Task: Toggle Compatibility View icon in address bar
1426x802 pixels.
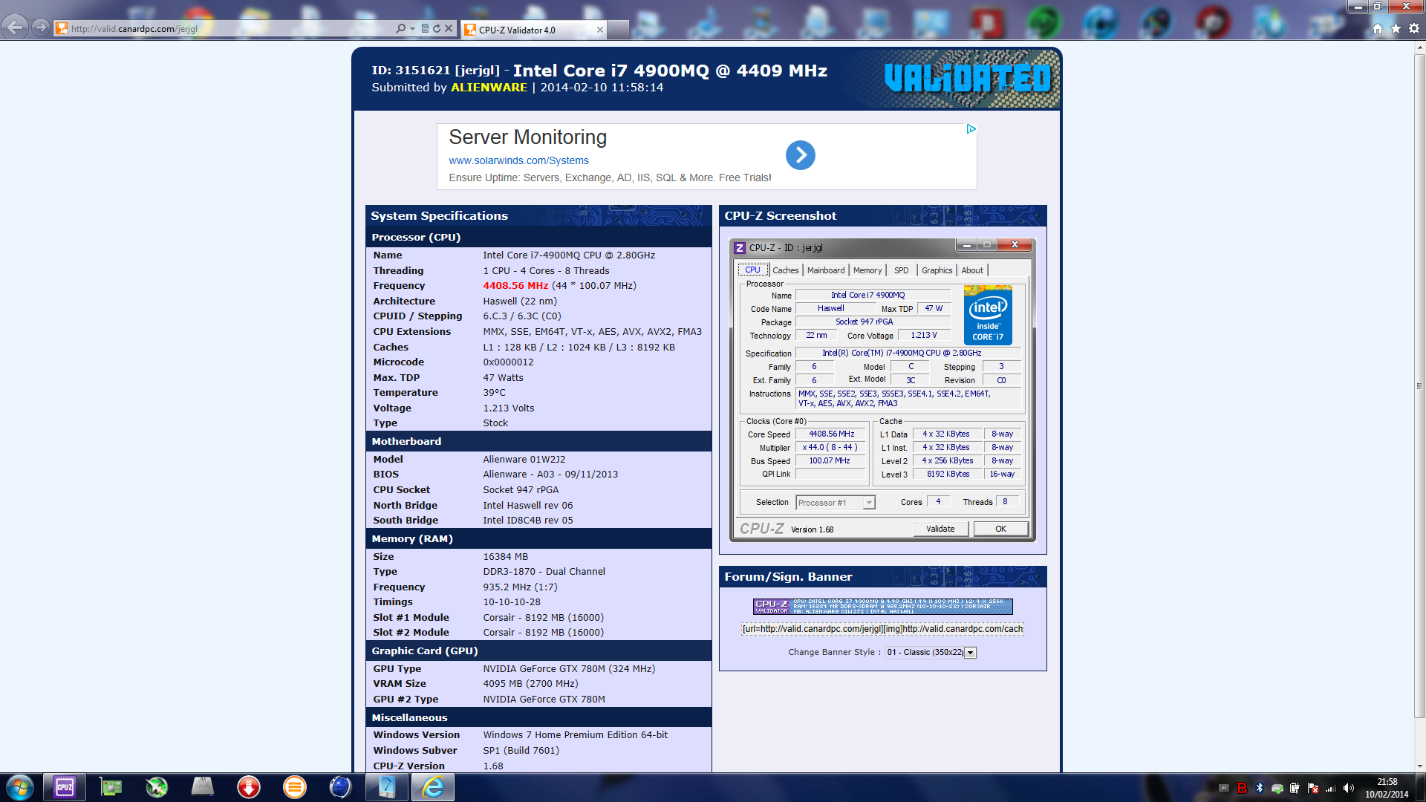Action: coord(425,28)
